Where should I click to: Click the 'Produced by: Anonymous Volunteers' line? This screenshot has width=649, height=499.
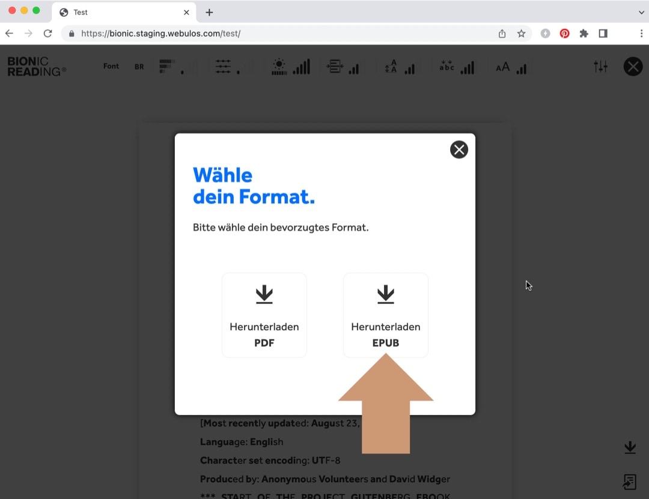(x=325, y=479)
